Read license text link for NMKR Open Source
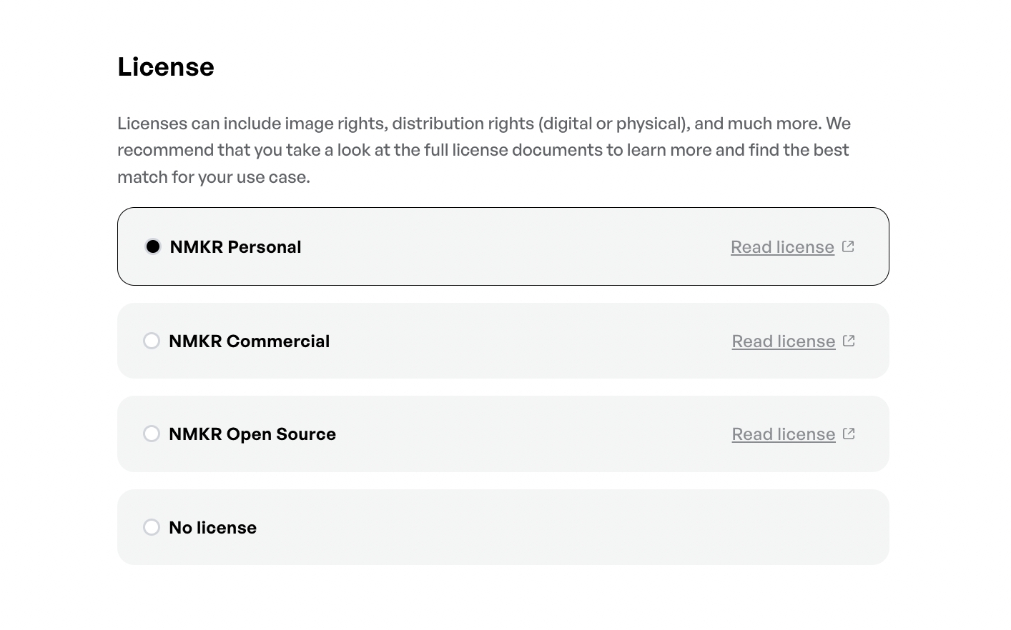 pos(783,434)
